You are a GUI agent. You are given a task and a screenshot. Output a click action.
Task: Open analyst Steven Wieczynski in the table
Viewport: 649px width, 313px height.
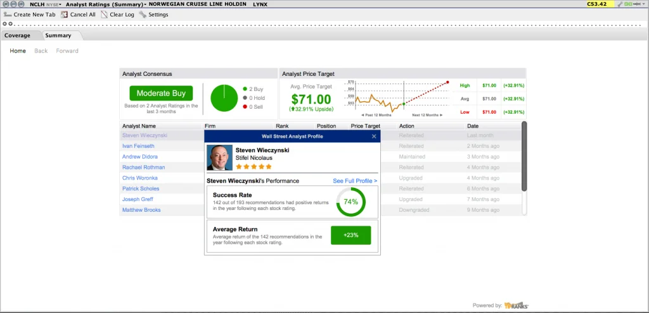point(145,135)
